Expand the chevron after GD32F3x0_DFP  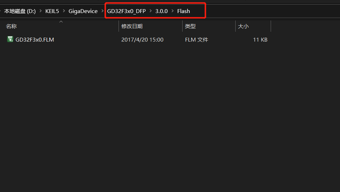(x=150, y=11)
